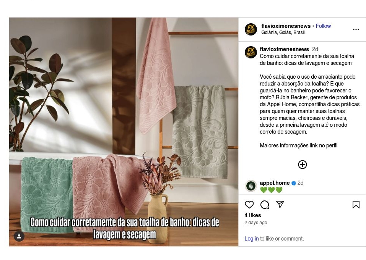Viewport: 366px width, 260px height.
Task: Click the FX News avatar in the post header
Action: tap(251, 29)
